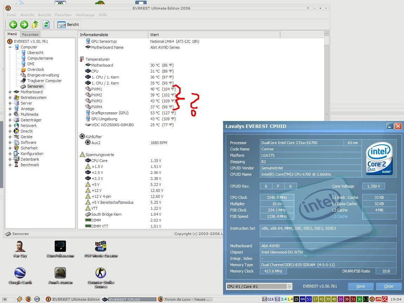Switch to Forum de Luxx taskbar button
Screen dimensions: 404x303
185,299
